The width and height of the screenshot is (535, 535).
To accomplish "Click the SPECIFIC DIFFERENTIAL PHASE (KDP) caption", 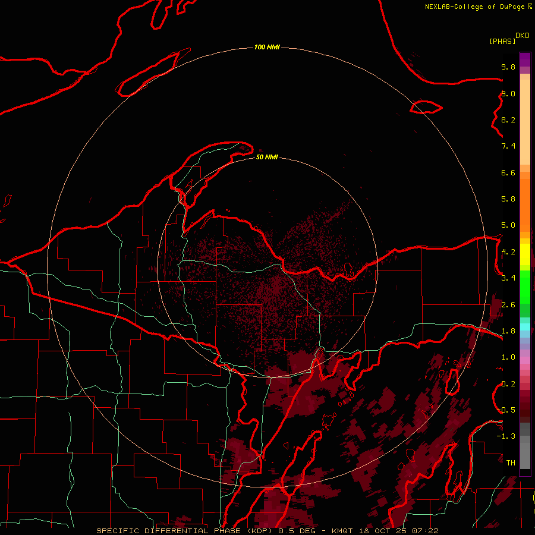I will pyautogui.click(x=185, y=531).
